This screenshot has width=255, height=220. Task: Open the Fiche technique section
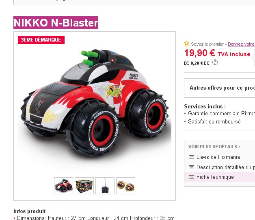point(215,177)
